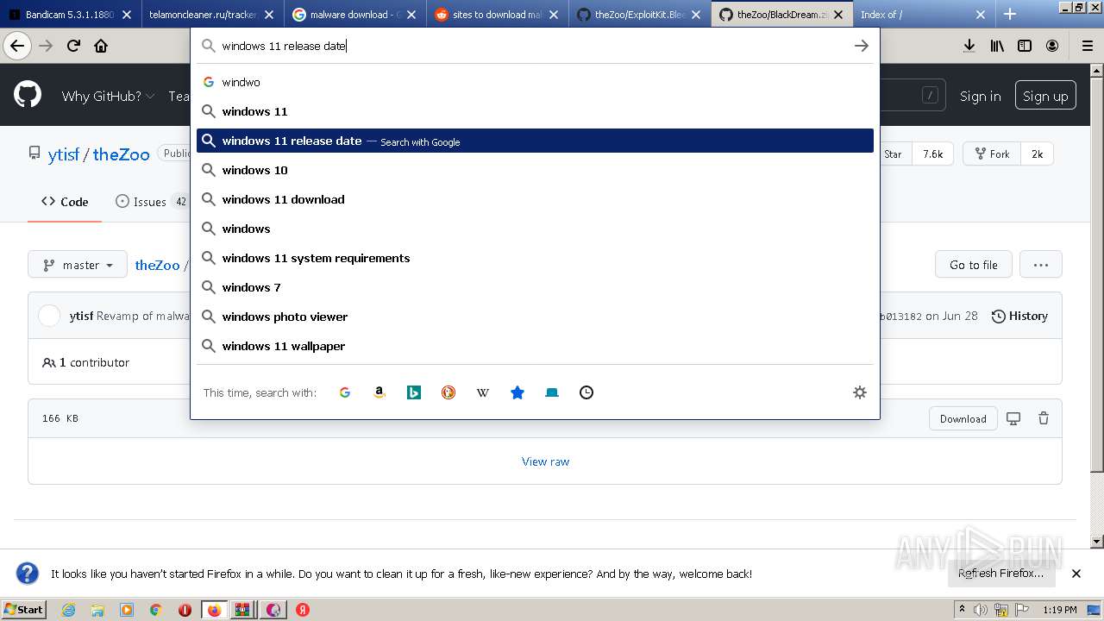Screen dimensions: 1104x621
Task: Launch Opera from the taskbar
Action: point(185,610)
